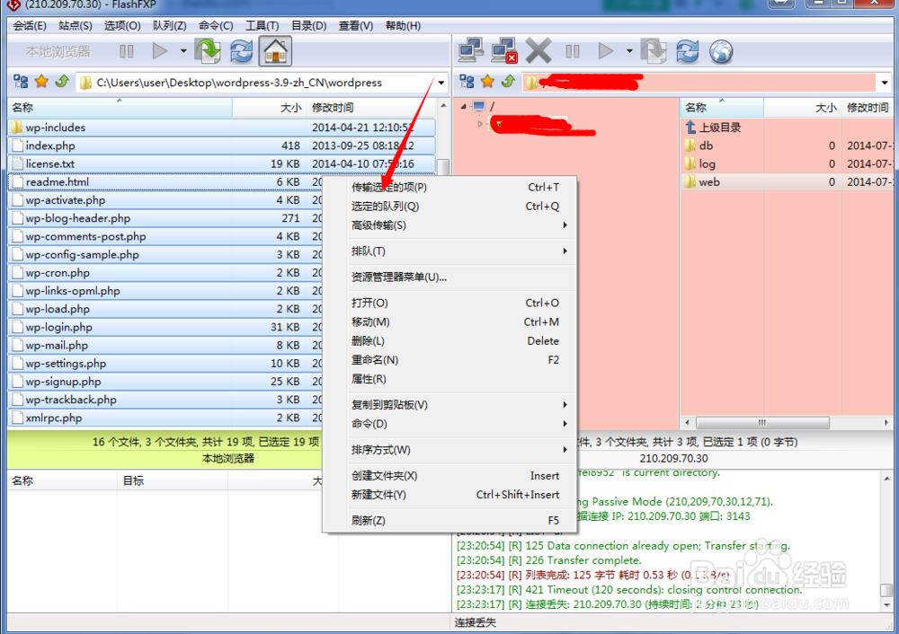
Task: Open the 工具(T) menu
Action: [262, 26]
